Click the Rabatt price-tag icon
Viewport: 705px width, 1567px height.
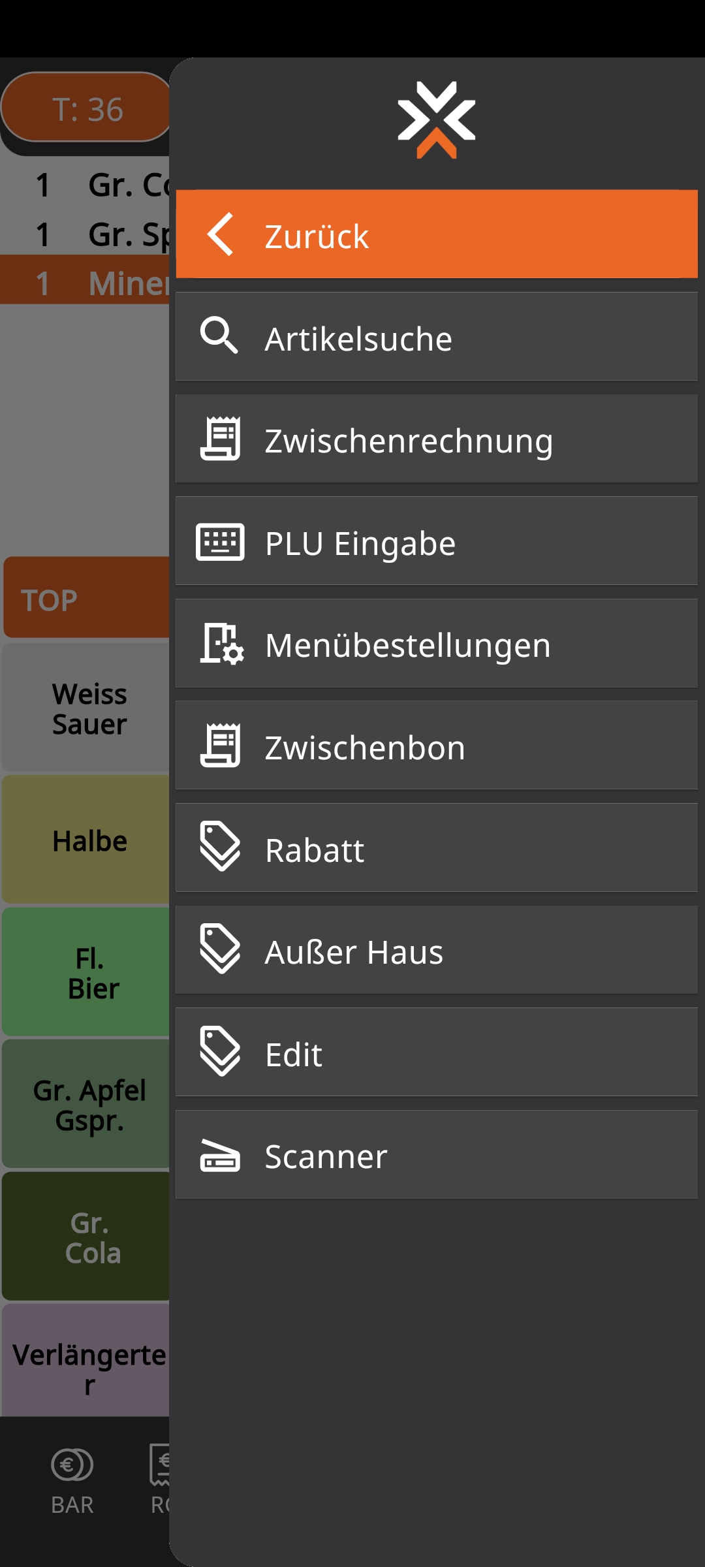221,849
